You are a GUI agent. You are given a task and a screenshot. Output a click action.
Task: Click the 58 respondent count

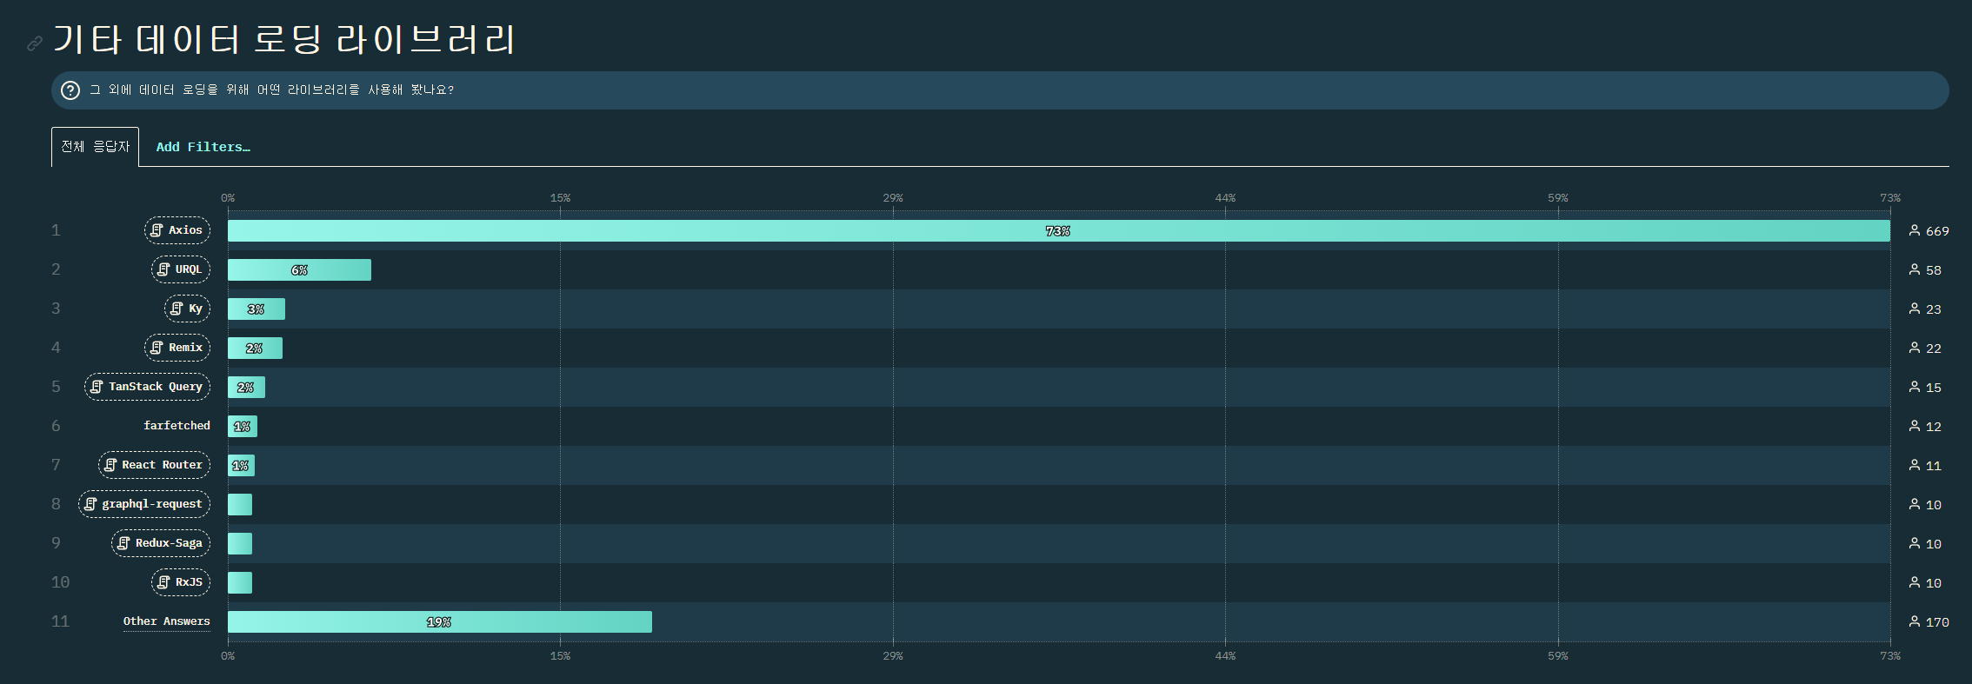1934,270
